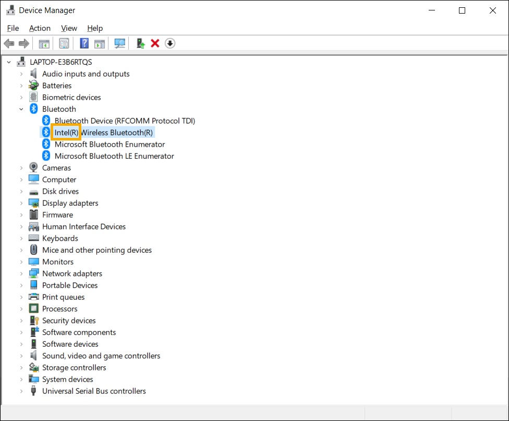Viewport: 509px width, 421px height.
Task: Select the Security devices label
Action: tap(69, 321)
